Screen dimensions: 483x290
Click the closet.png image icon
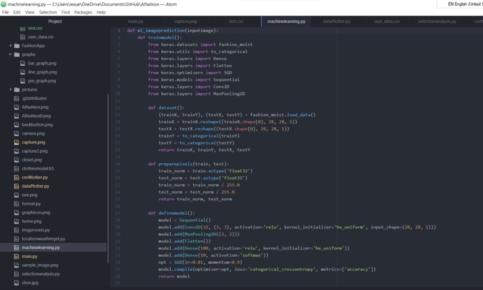17,160
